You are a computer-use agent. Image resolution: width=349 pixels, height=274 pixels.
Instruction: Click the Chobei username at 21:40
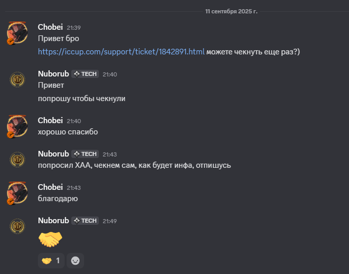[50, 120]
